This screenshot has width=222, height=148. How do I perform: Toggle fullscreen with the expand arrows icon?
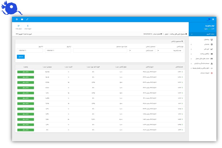tap(27, 19)
